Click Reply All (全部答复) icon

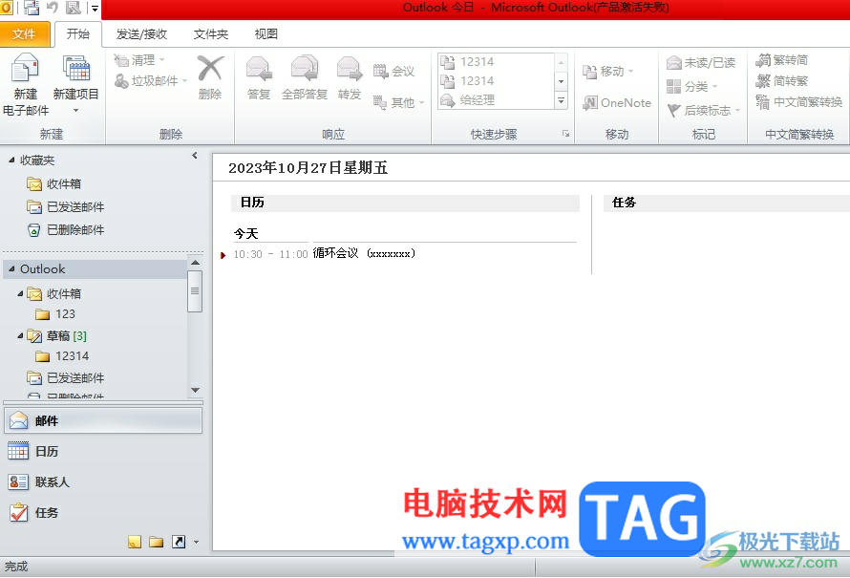click(x=305, y=69)
